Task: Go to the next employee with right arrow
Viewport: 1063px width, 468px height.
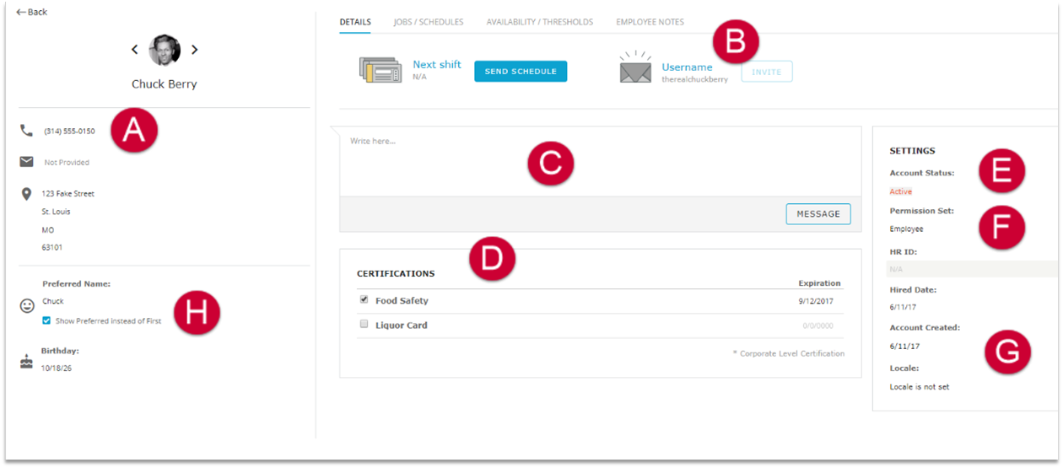Action: [x=194, y=50]
